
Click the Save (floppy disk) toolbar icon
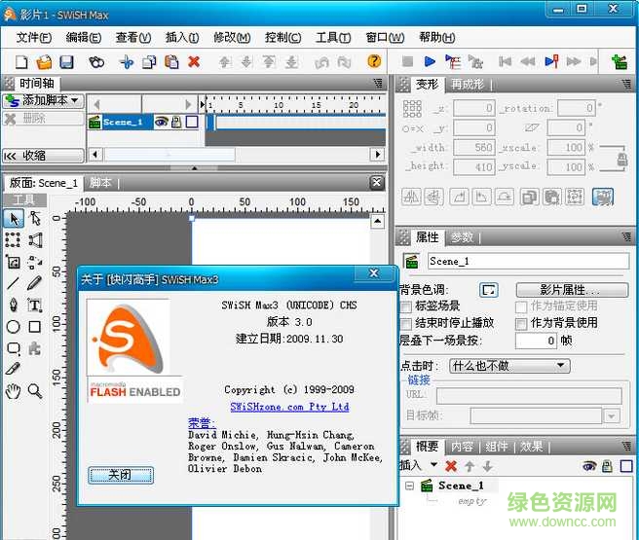65,61
